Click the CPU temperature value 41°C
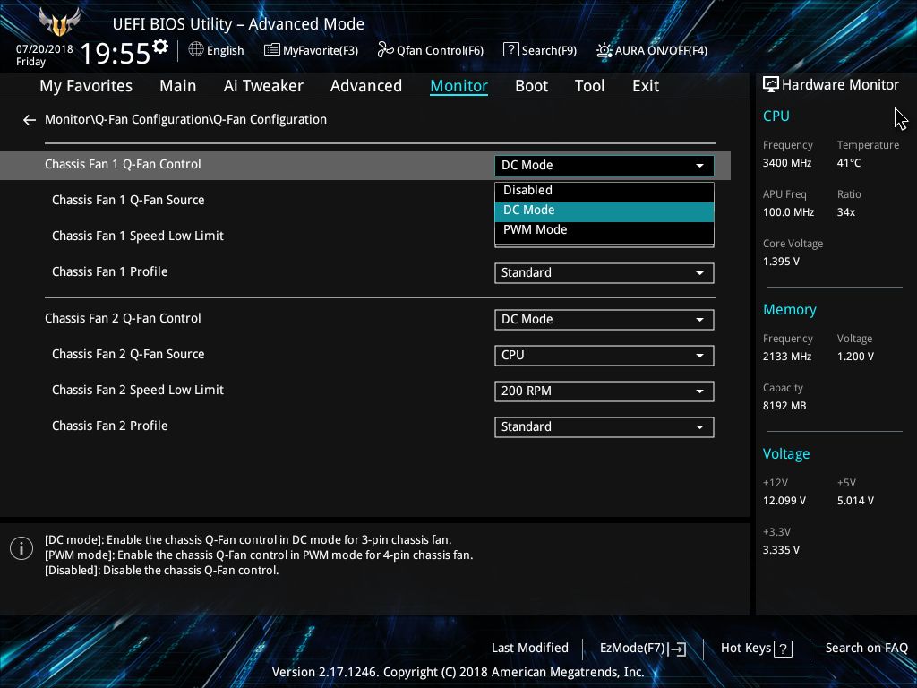Image resolution: width=917 pixels, height=688 pixels. click(849, 163)
